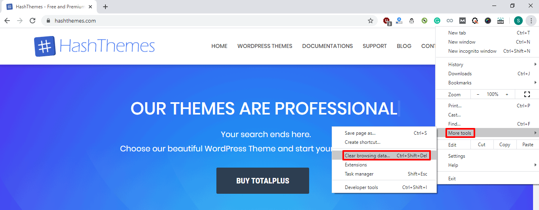
Task: Click the BUY TOTALPLUS button
Action: coord(263,181)
